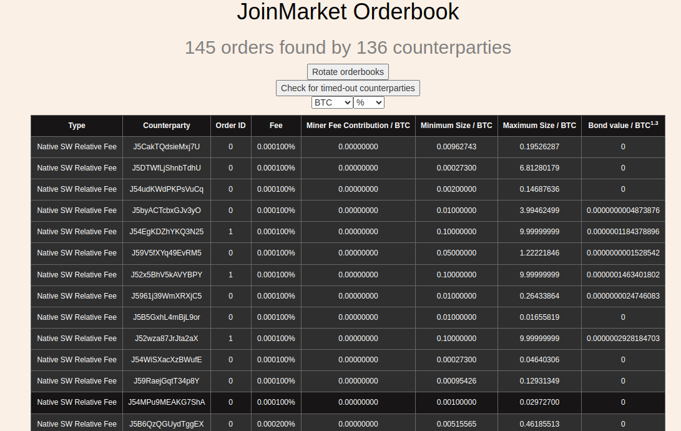The image size is (681, 431).
Task: Click minimum size 0.00100000
Action: click(x=456, y=403)
